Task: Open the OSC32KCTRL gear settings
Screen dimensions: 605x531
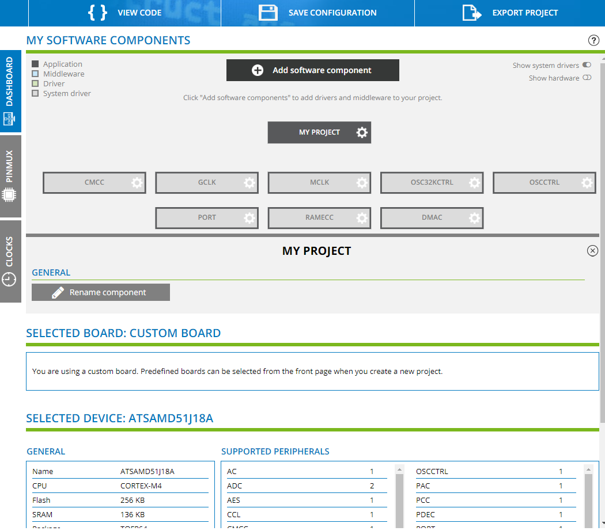Action: click(474, 182)
